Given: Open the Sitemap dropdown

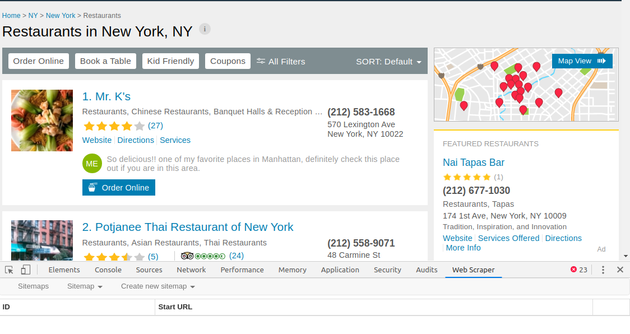Looking at the screenshot, I should point(84,286).
